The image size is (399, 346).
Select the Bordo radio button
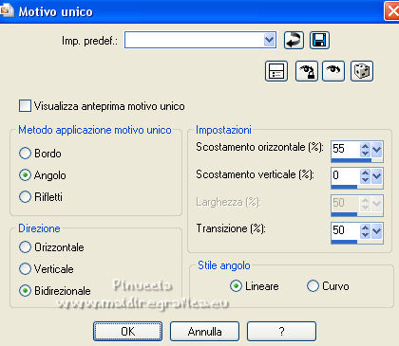click(25, 154)
